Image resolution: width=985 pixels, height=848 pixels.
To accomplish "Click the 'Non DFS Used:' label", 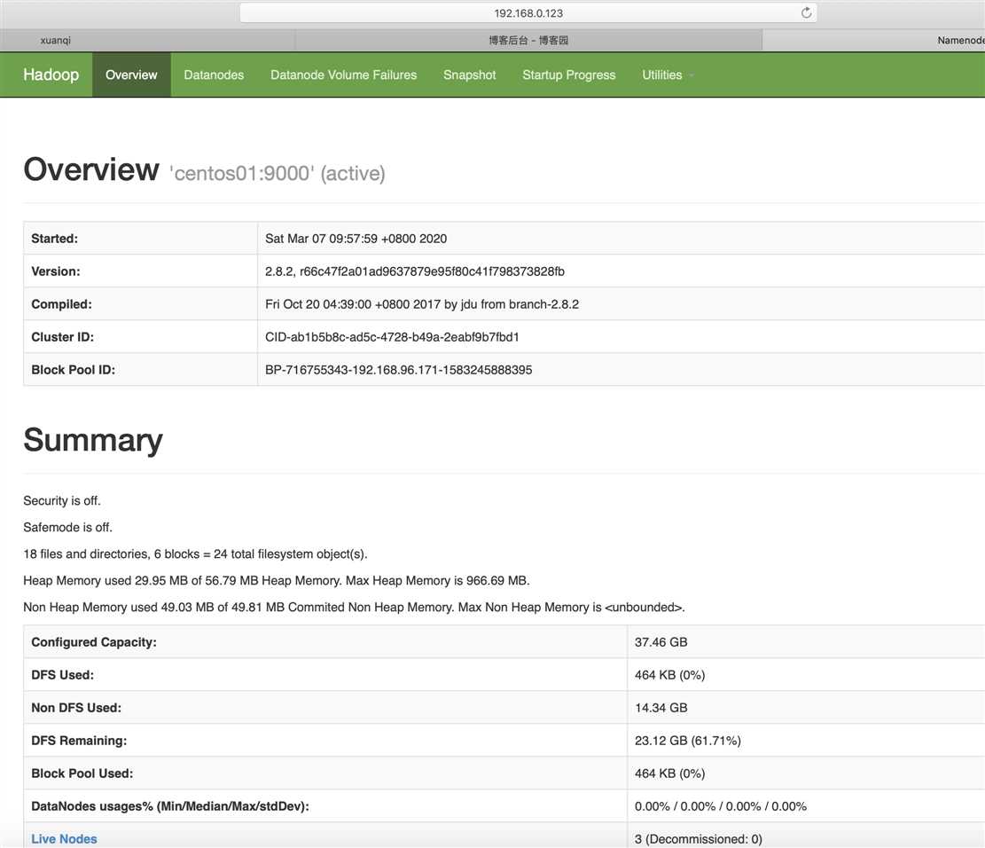I will (76, 708).
